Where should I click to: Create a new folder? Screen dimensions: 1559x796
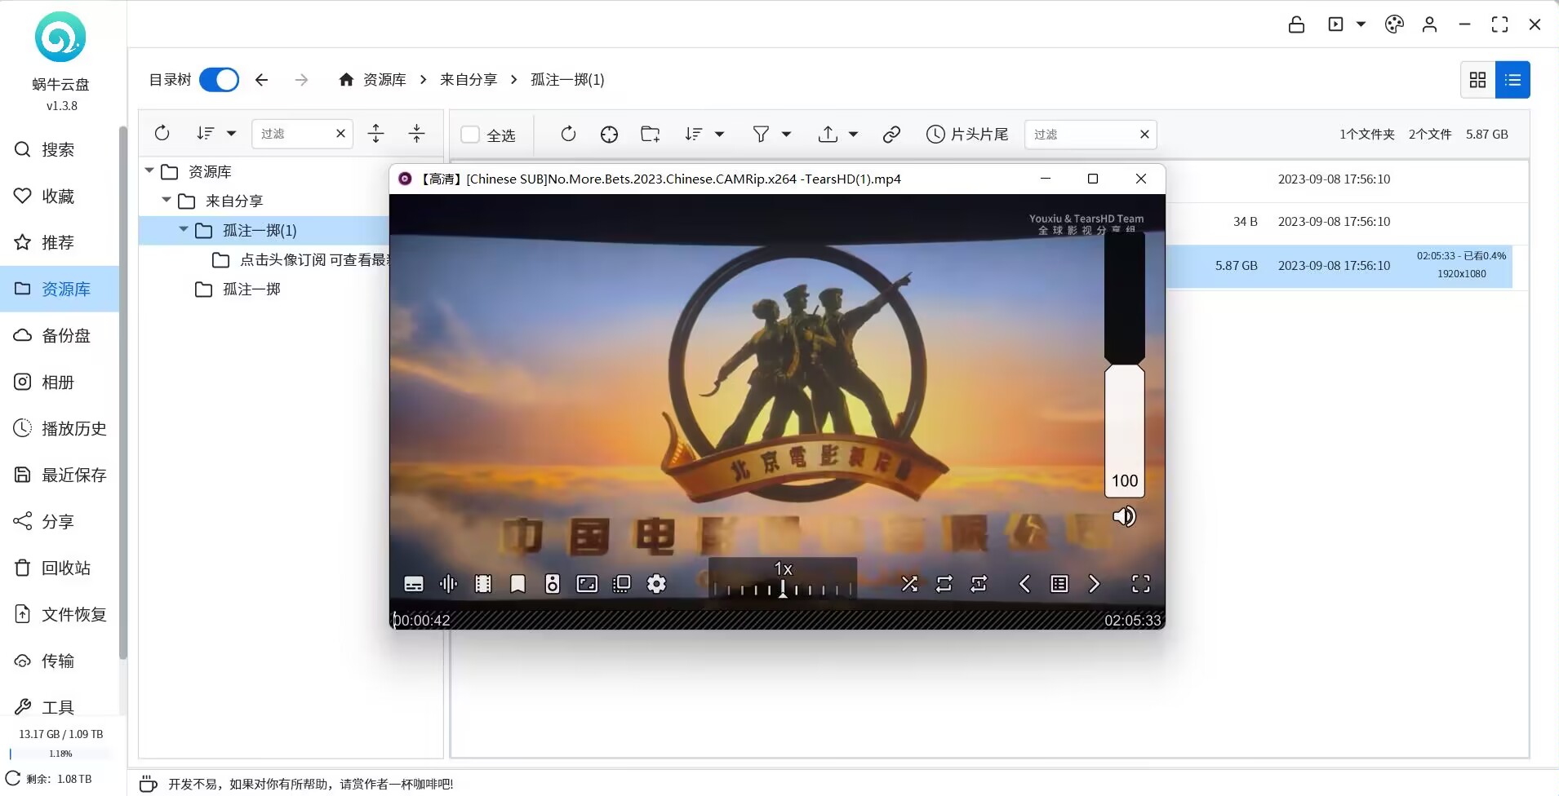click(651, 134)
